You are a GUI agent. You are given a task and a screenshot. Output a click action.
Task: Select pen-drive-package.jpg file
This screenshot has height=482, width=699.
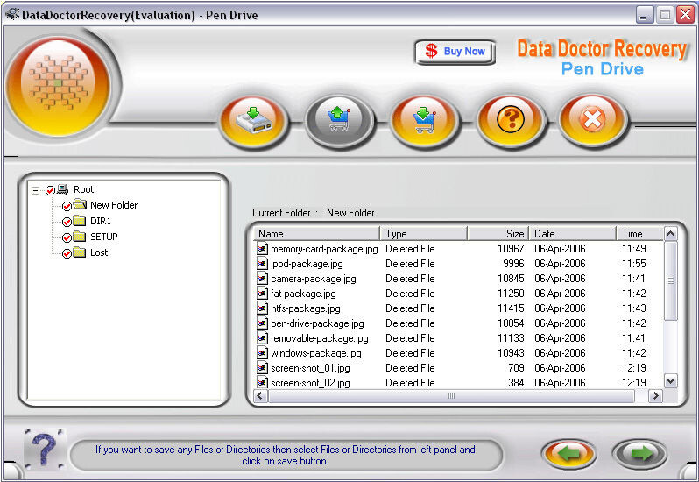coord(317,323)
